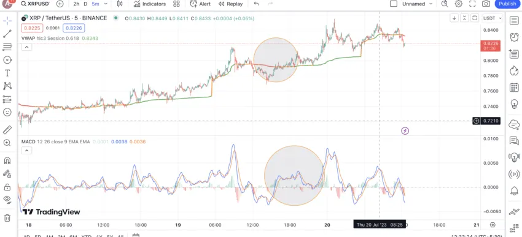Expand the Unnamed layout dropdown
The width and height of the screenshot is (522, 237).
(430, 4)
